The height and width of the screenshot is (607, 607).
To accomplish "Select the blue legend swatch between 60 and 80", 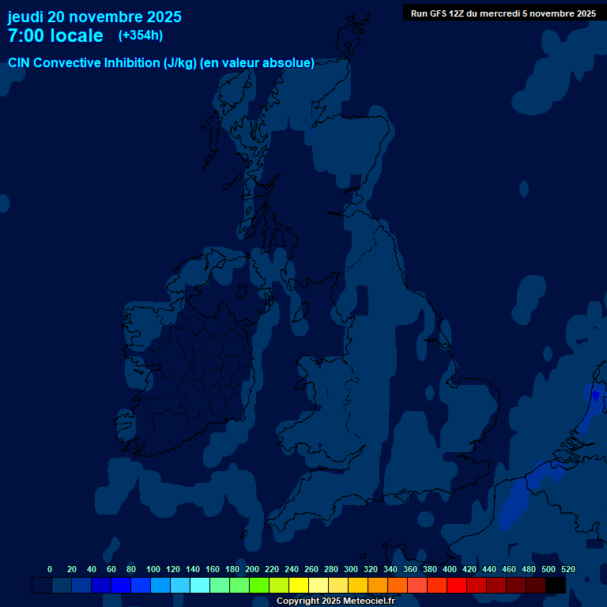I will click(x=121, y=586).
